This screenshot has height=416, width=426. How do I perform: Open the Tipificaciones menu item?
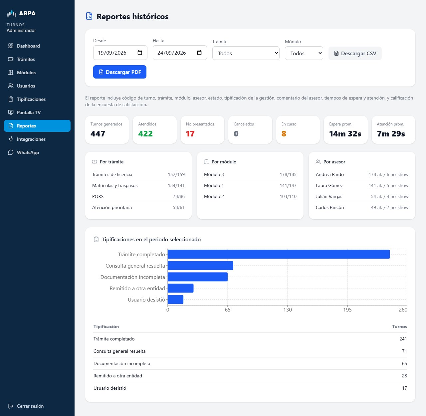(x=37, y=99)
